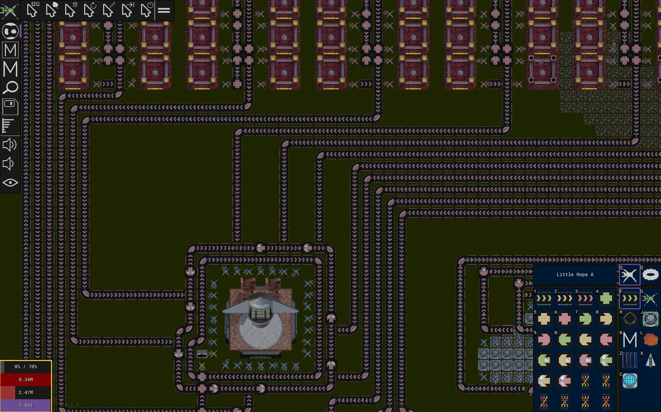Select the orange asteroid category (L)
The width and height of the screenshot is (661, 412).
(x=650, y=340)
